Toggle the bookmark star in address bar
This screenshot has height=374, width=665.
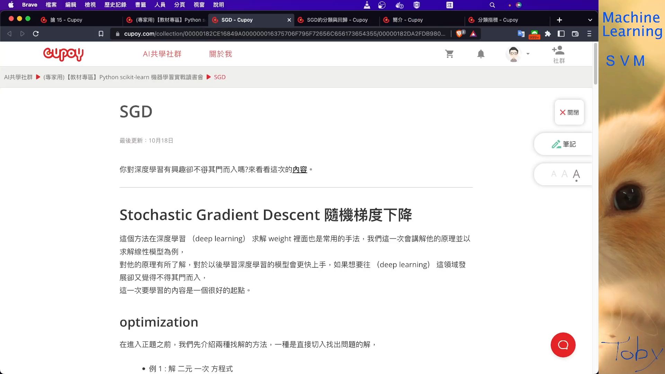coord(101,34)
